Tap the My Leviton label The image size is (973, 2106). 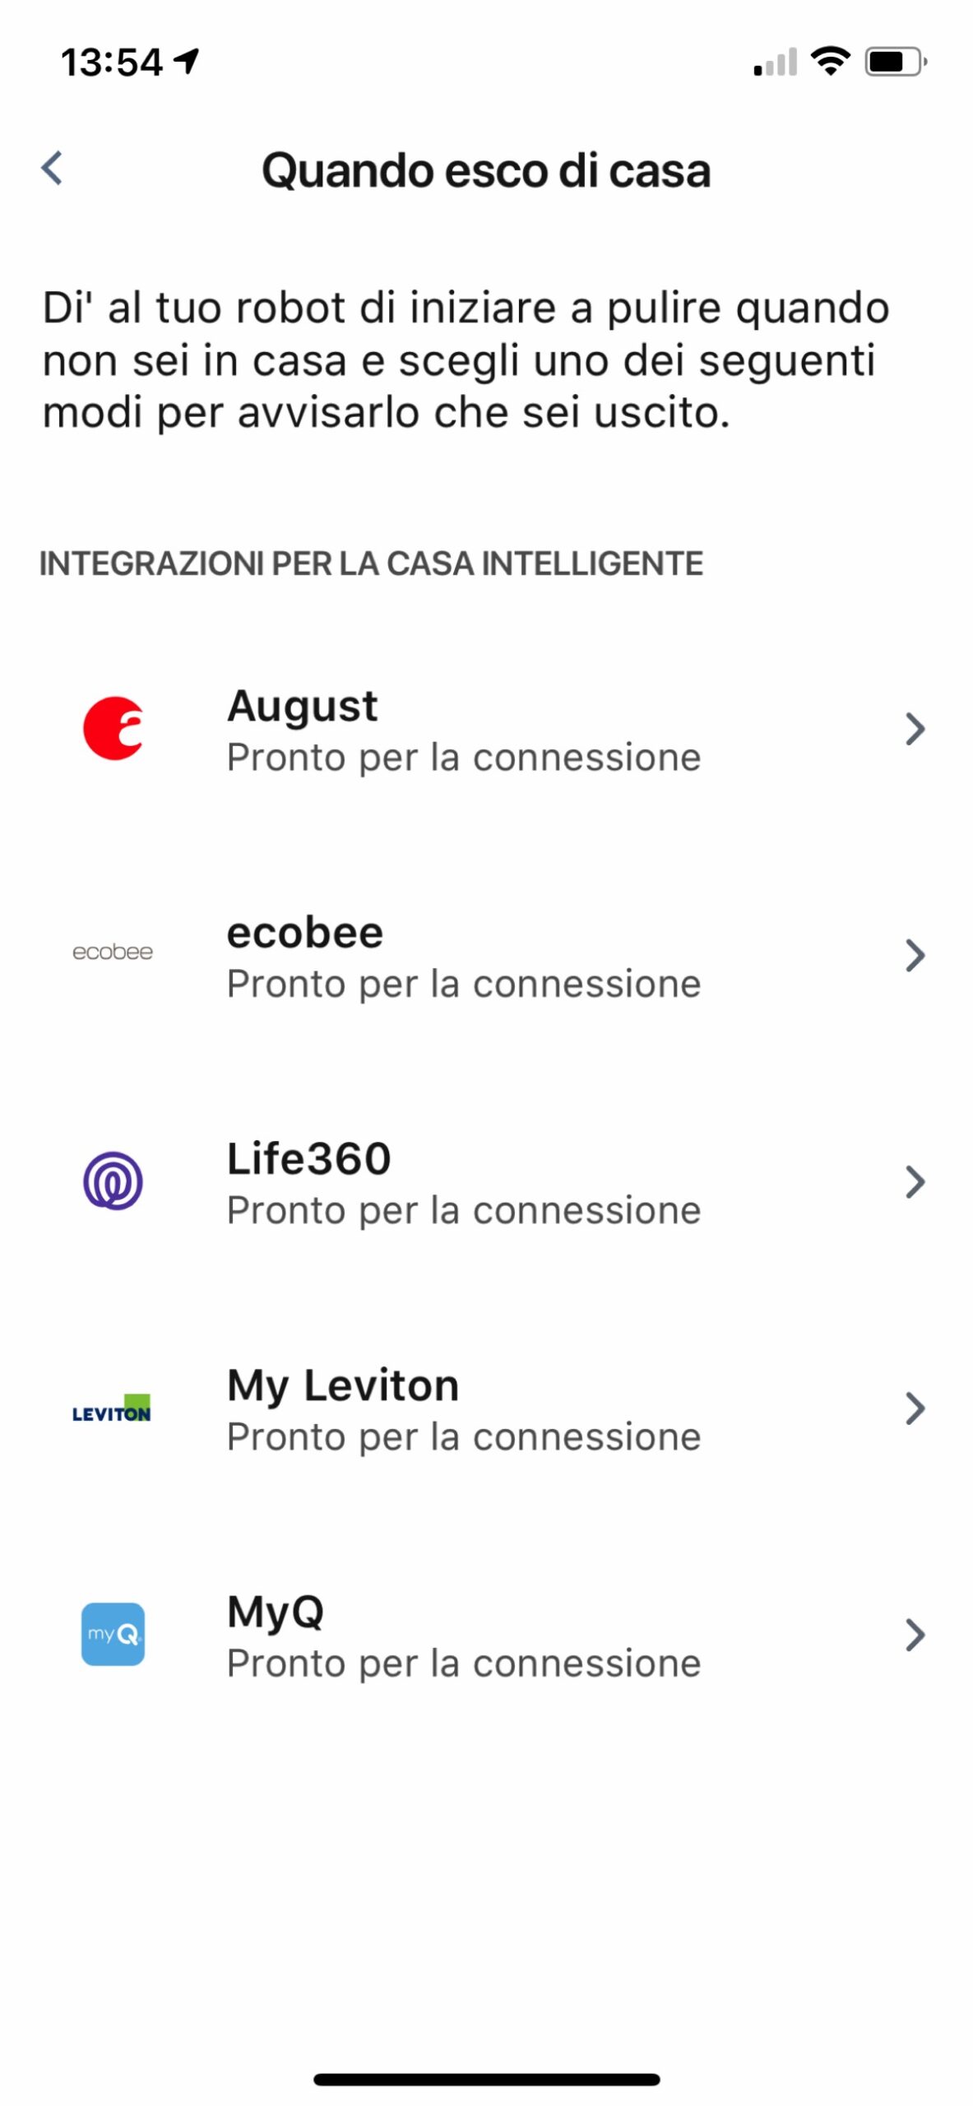coord(343,1385)
